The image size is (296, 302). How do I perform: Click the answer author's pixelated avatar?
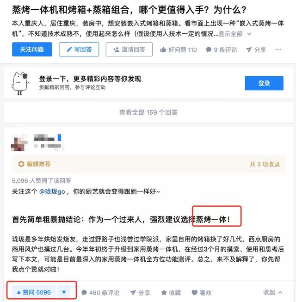(x=19, y=143)
